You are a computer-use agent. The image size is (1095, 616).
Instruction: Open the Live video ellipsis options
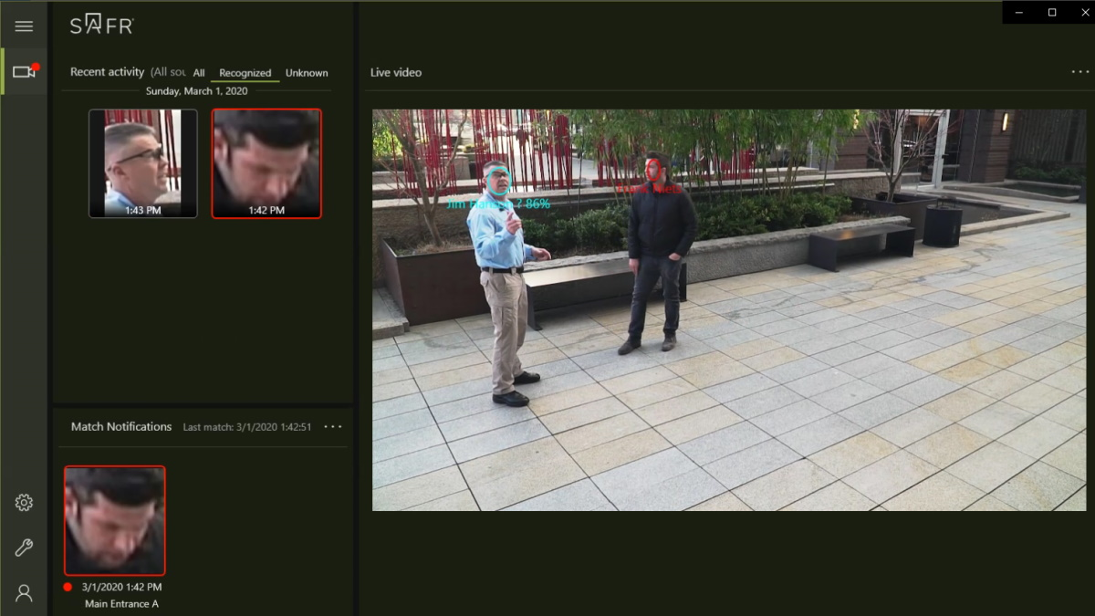[x=1080, y=71]
